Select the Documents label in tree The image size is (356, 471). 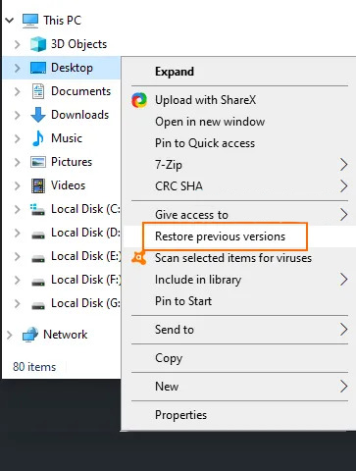tap(80, 91)
